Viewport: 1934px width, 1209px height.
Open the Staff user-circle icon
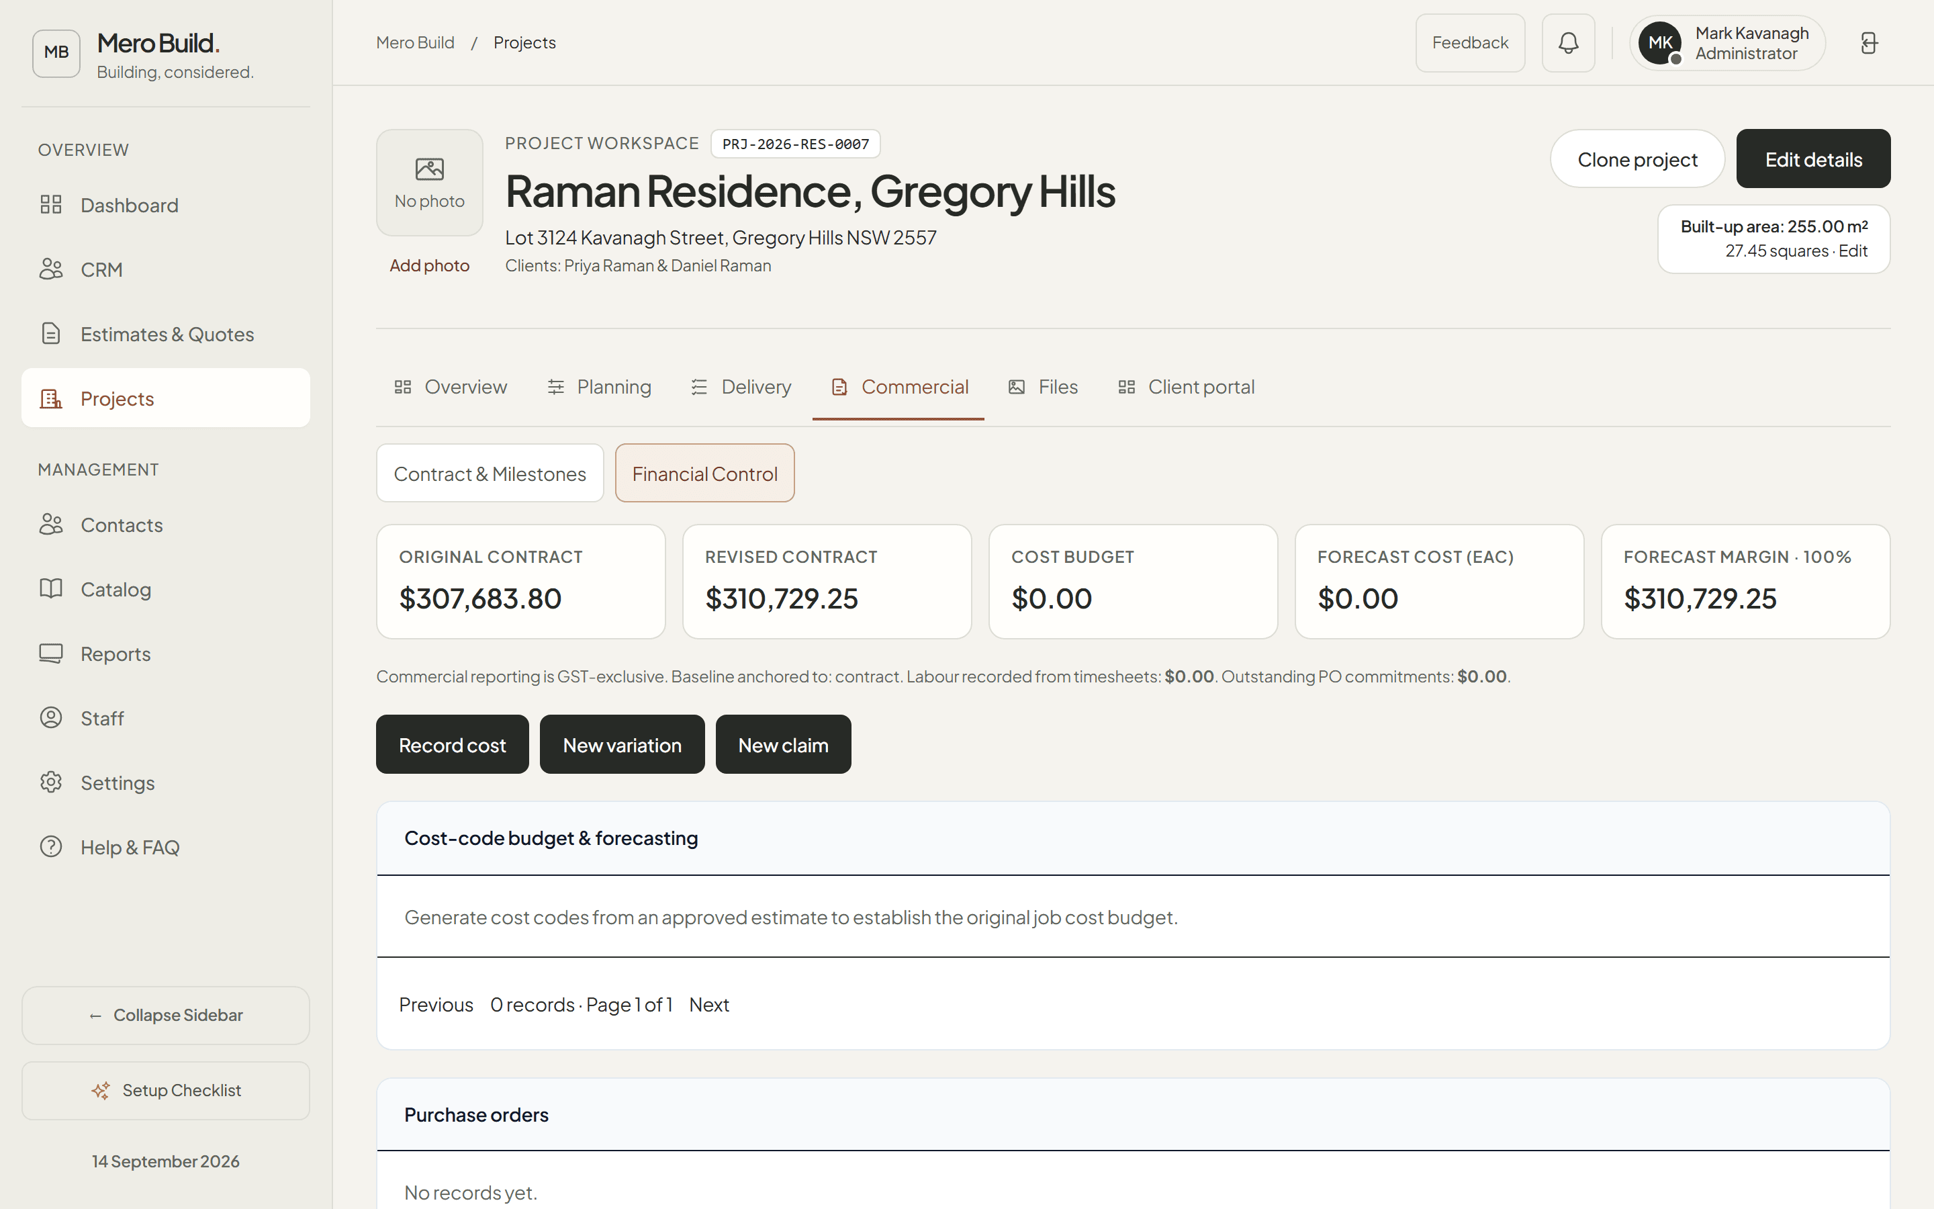[51, 718]
